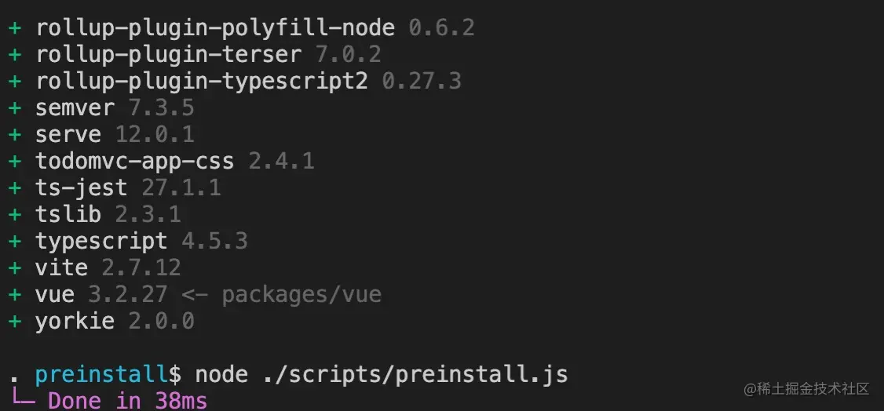Image resolution: width=884 pixels, height=411 pixels.
Task: Click the tslib package name
Action: (68, 214)
